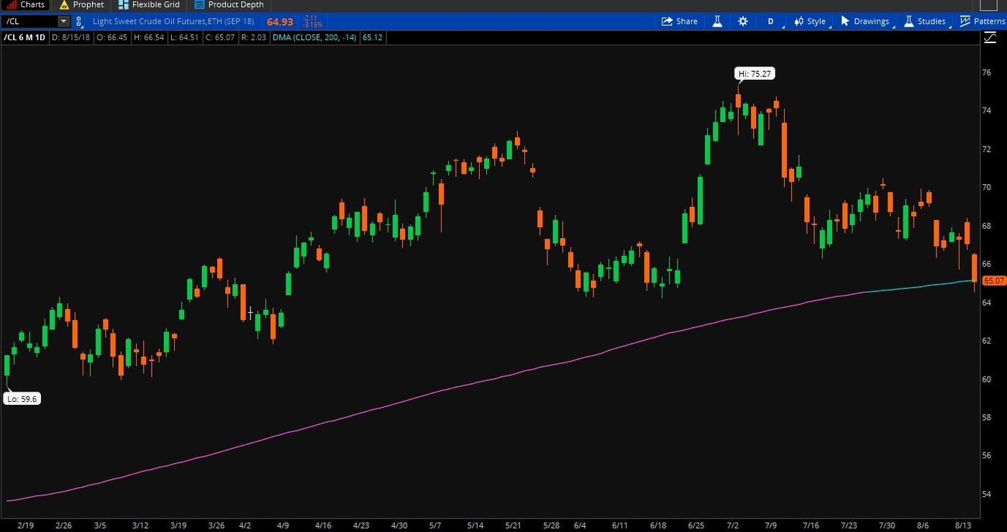Open the Drawings cursor tool menu
Image resolution: width=1007 pixels, height=532 pixels.
(865, 22)
